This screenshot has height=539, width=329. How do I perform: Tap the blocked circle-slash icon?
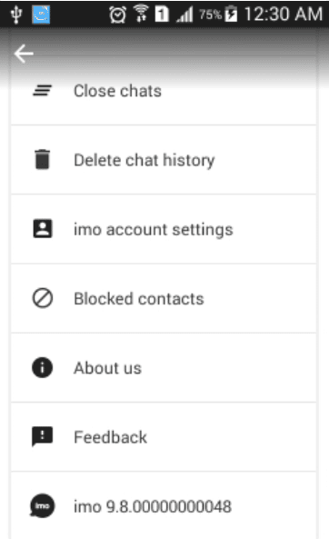point(43,298)
